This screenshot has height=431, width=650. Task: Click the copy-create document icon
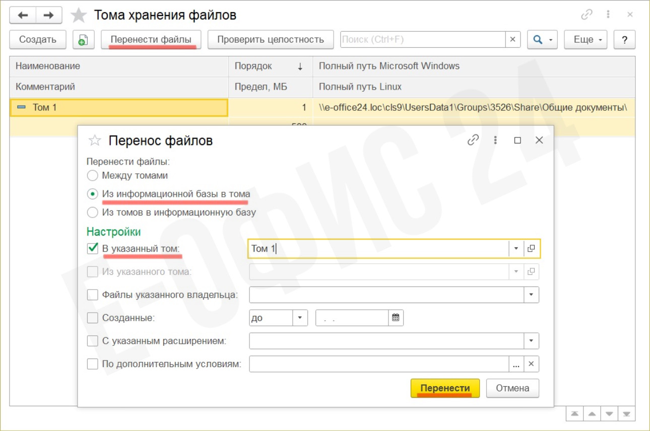[x=84, y=40]
